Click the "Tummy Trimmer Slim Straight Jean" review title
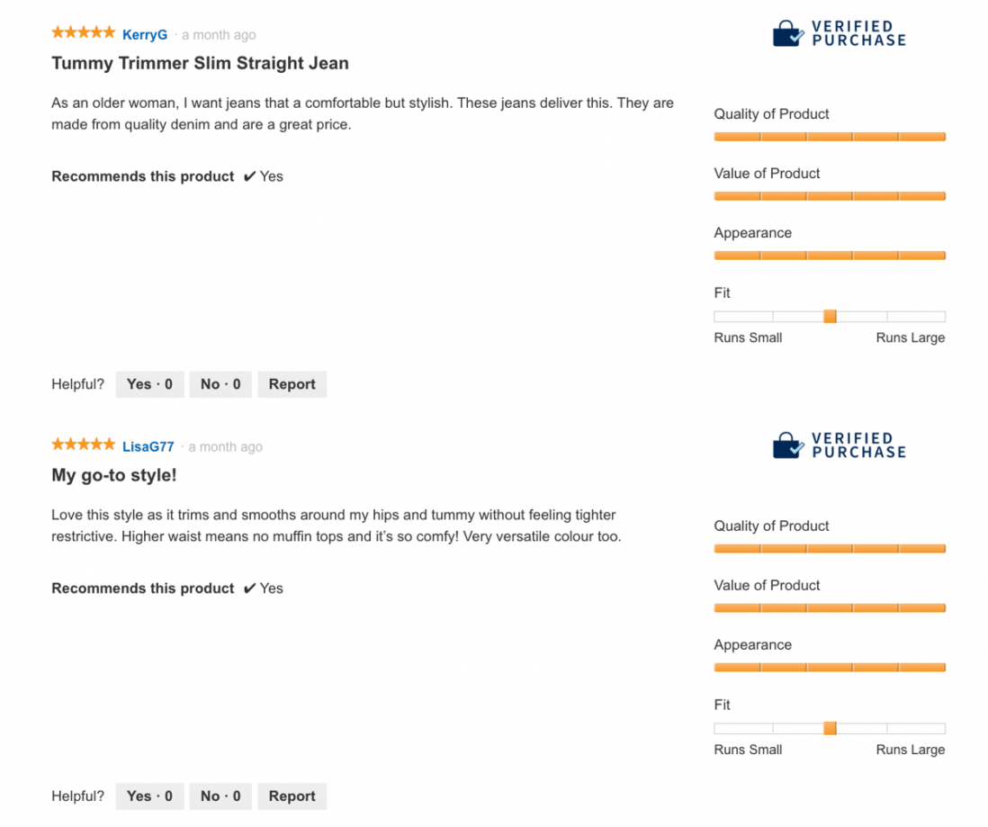Screen dimensions: 988x827 200,64
